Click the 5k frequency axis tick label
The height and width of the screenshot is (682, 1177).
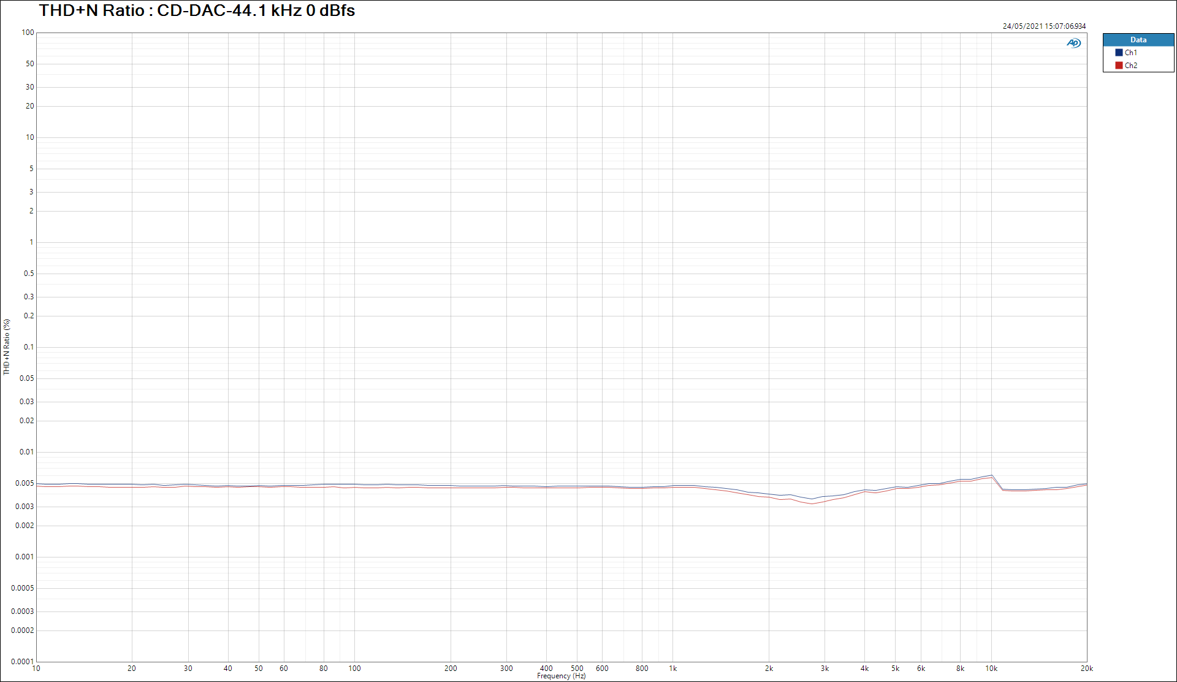coord(895,669)
